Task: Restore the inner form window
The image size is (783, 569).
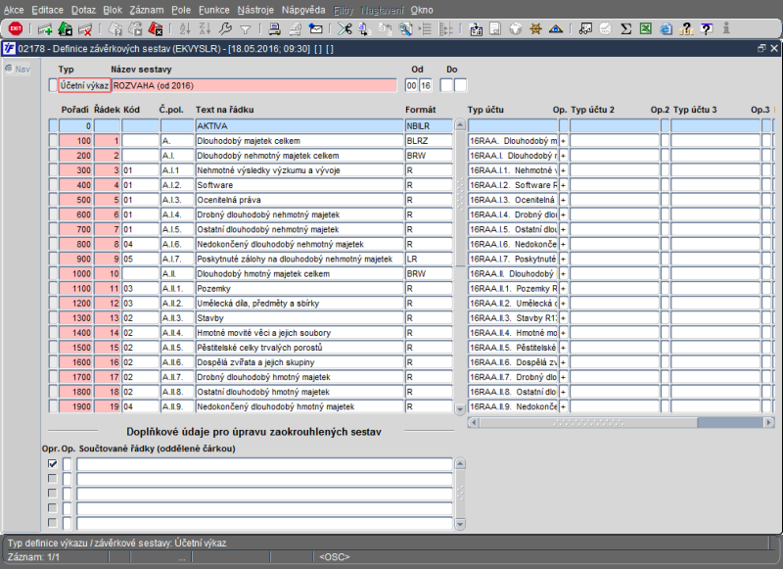Action: coord(761,48)
